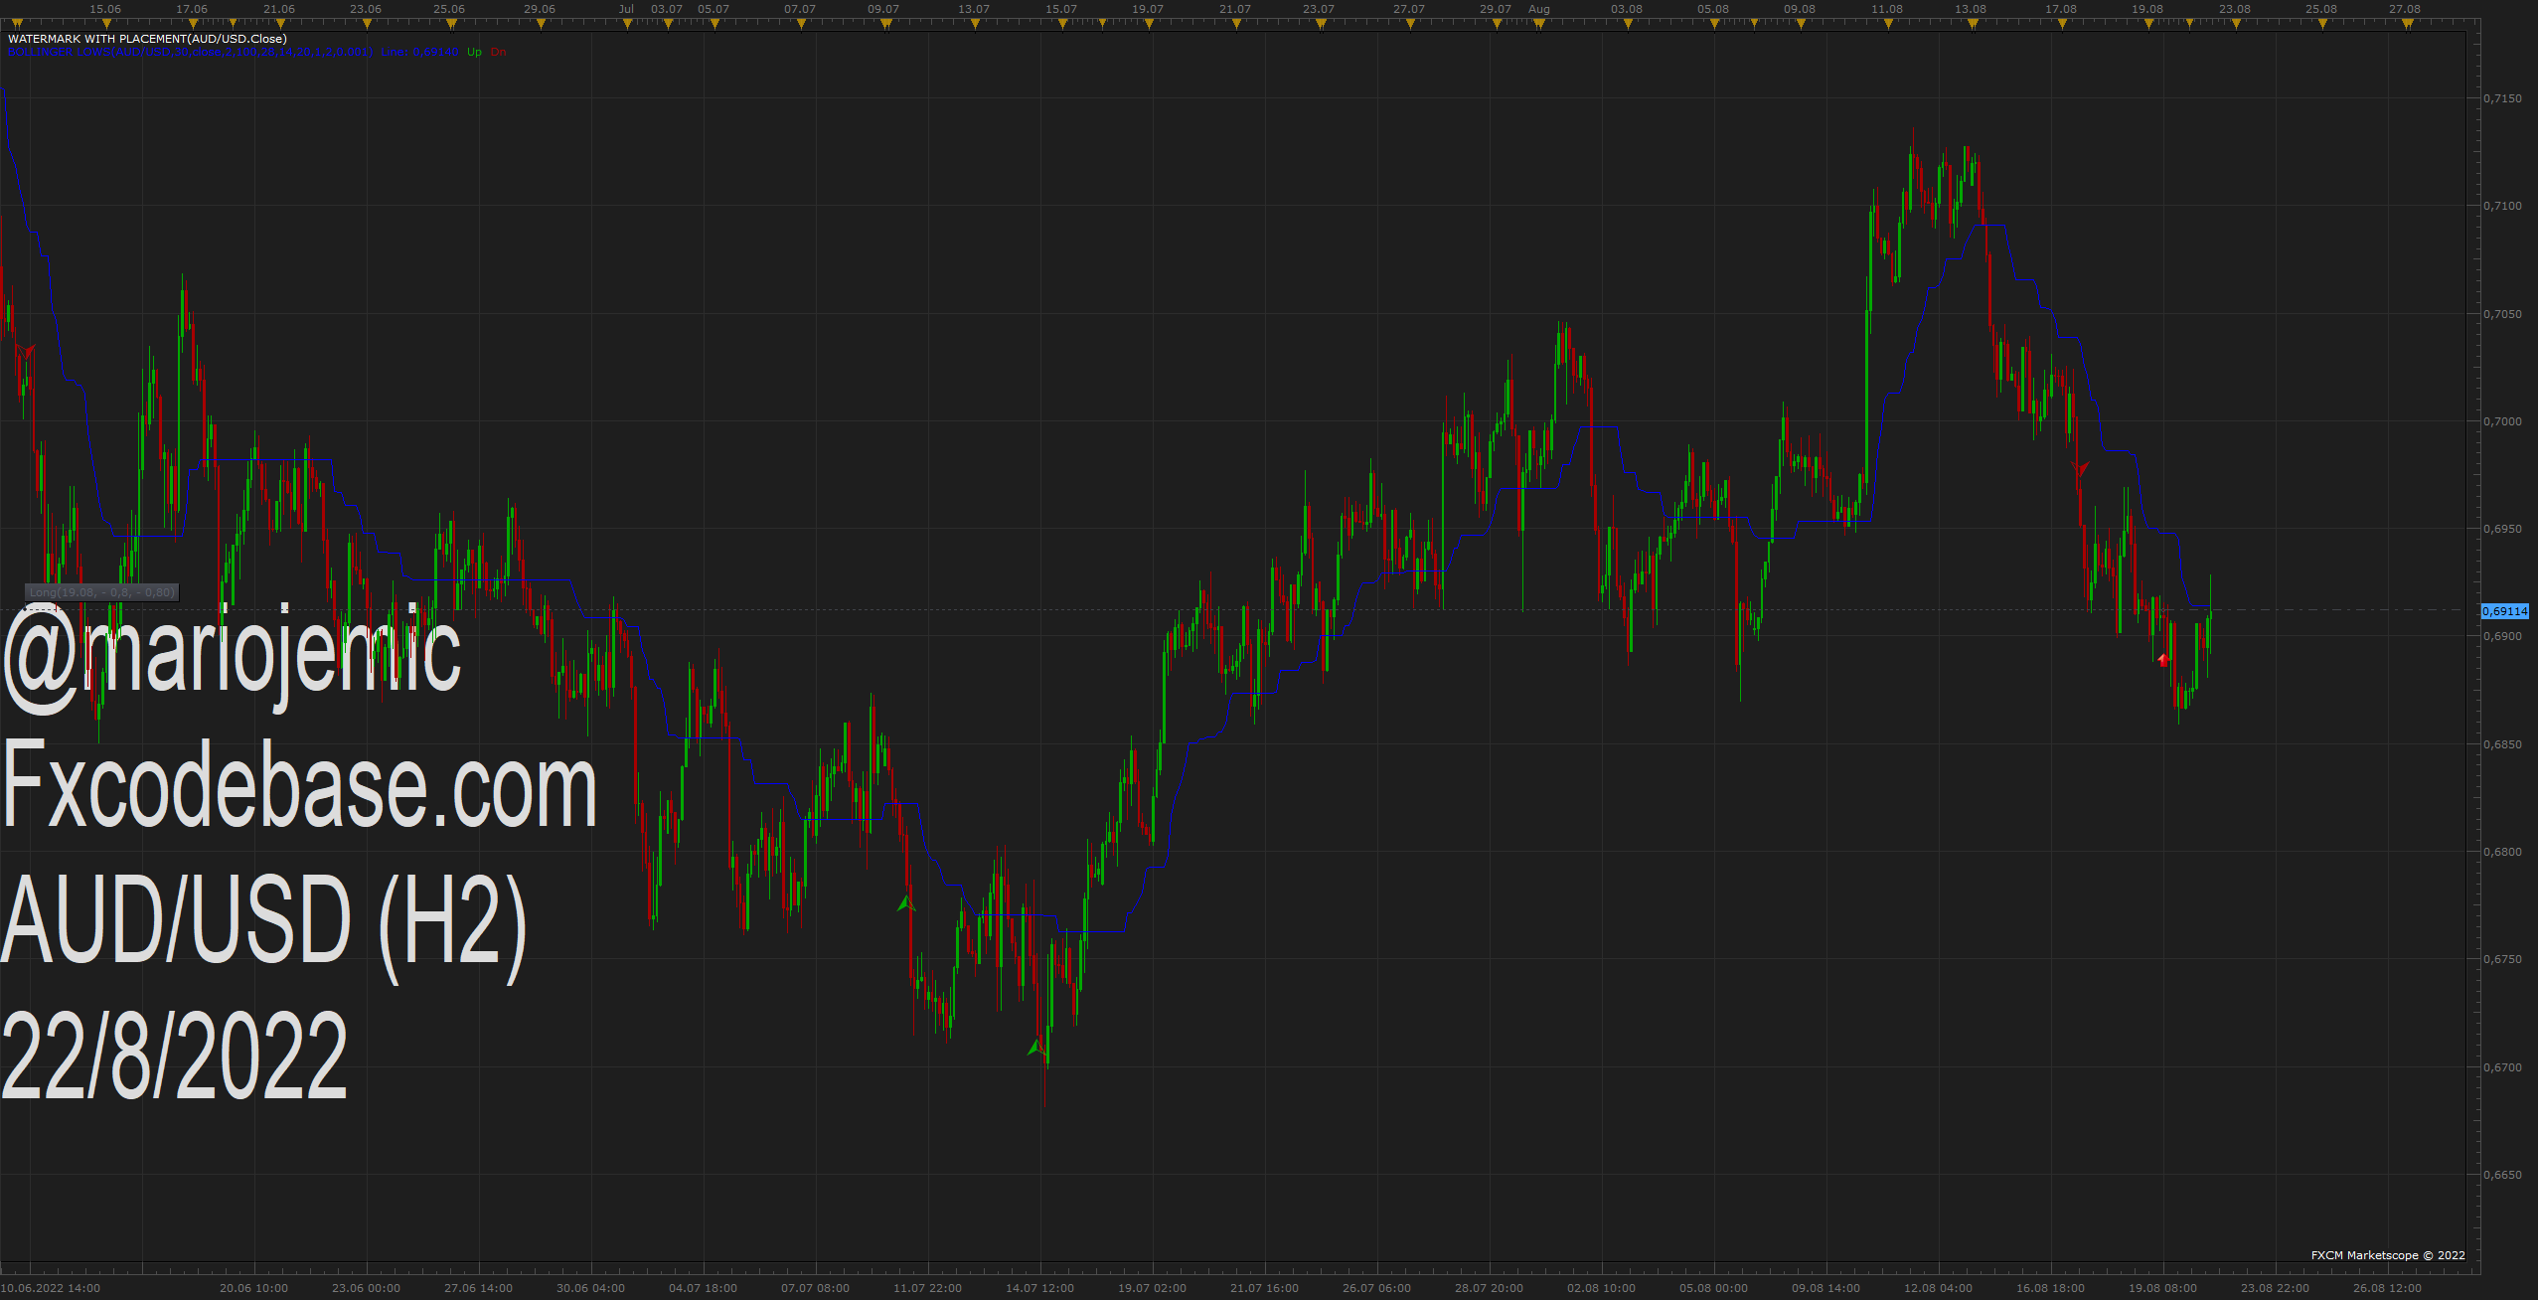
Task: Click the yellow marker under the 11.08 date
Action: point(1888,24)
